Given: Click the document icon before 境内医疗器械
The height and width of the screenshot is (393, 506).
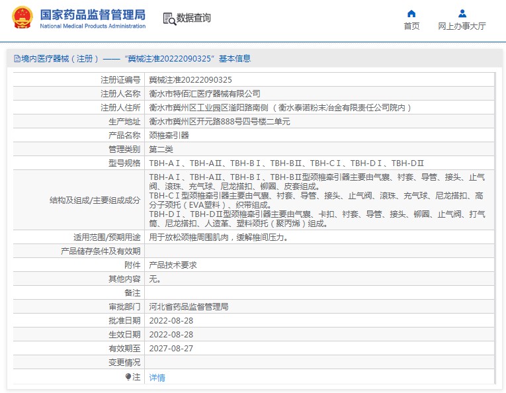Looking at the screenshot, I should [x=17, y=59].
